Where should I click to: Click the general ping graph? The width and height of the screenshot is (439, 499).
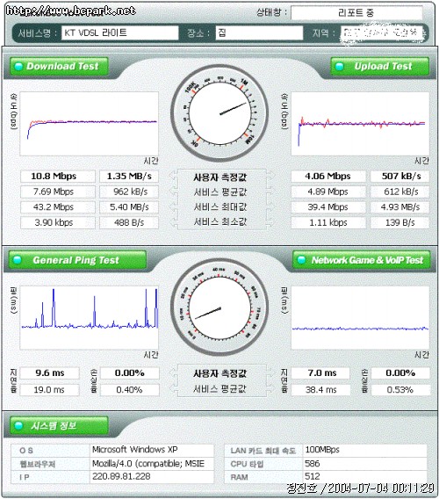pos(89,318)
